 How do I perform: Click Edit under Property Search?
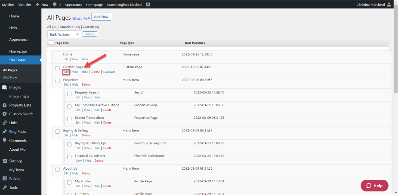(x=78, y=97)
